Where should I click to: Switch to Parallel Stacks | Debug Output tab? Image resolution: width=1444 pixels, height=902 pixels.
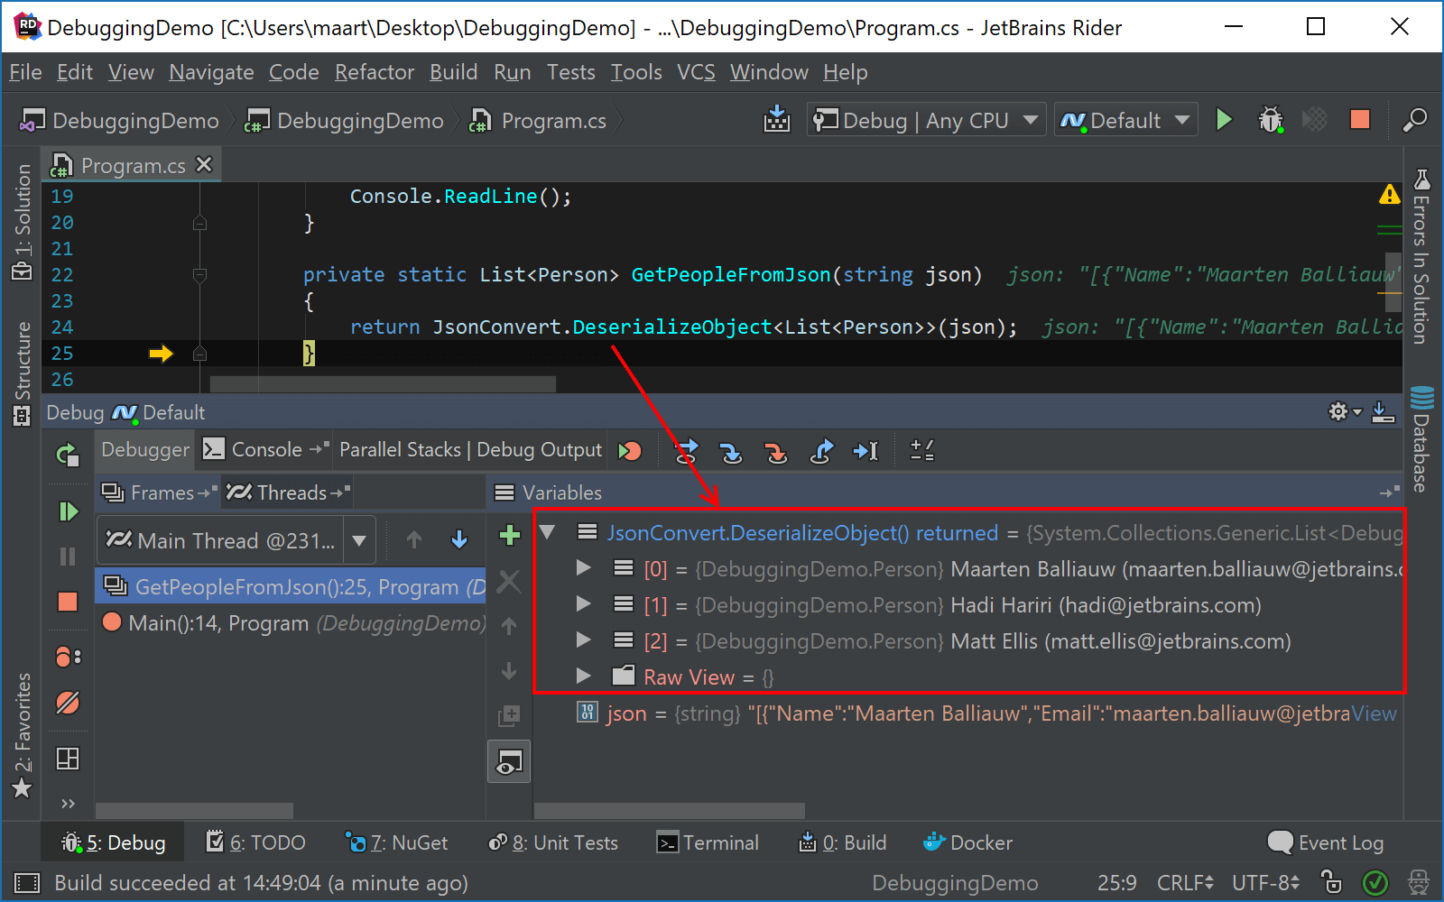pos(470,449)
